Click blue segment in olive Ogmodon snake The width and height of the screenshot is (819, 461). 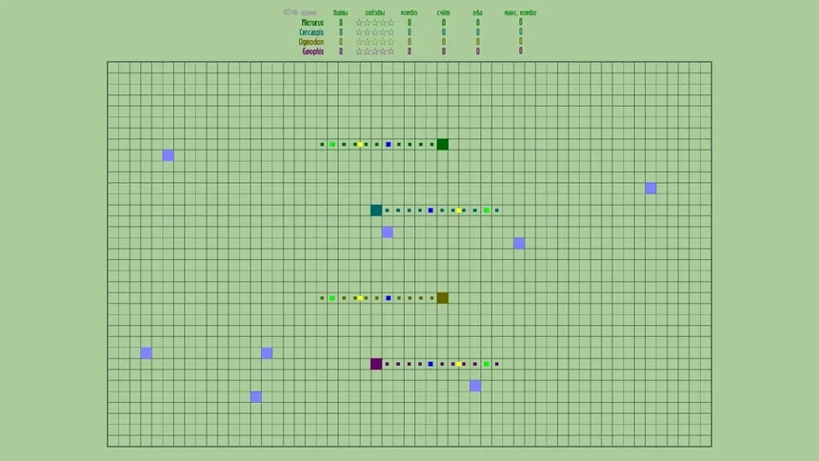(389, 298)
